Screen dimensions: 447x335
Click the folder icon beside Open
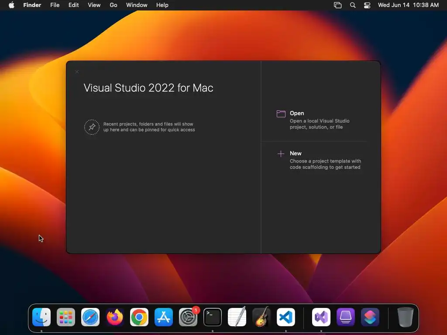pyautogui.click(x=281, y=114)
